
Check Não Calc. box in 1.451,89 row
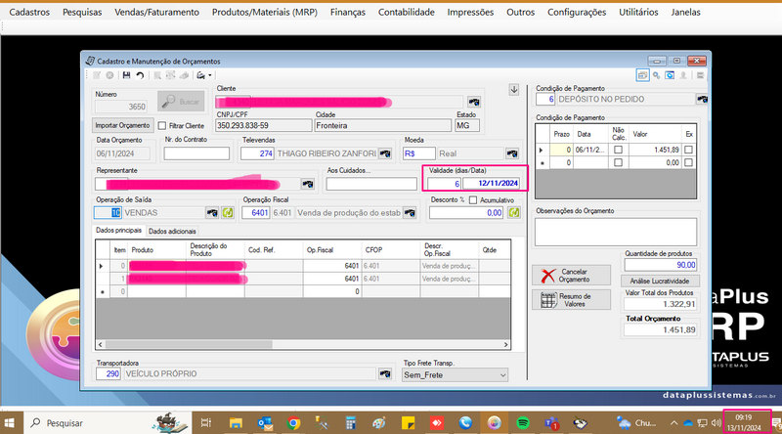(619, 150)
